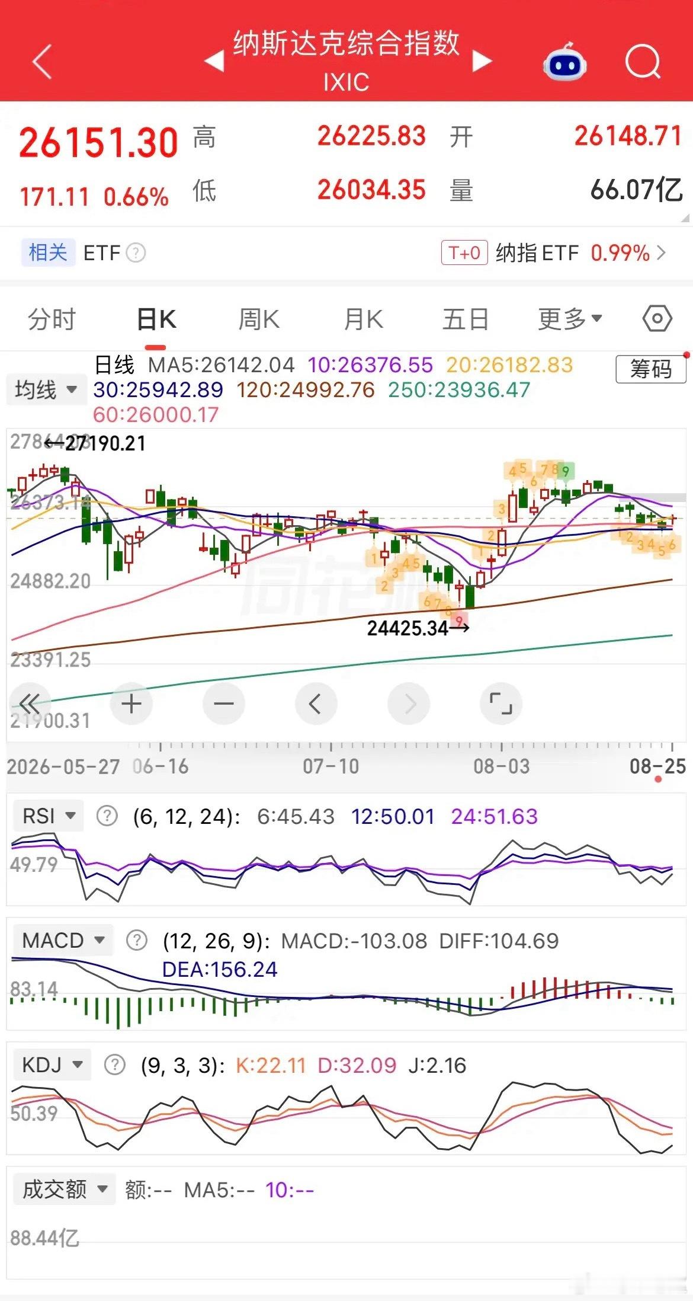Select the 日K tab
This screenshot has height=1301, width=693.
pyautogui.click(x=156, y=319)
